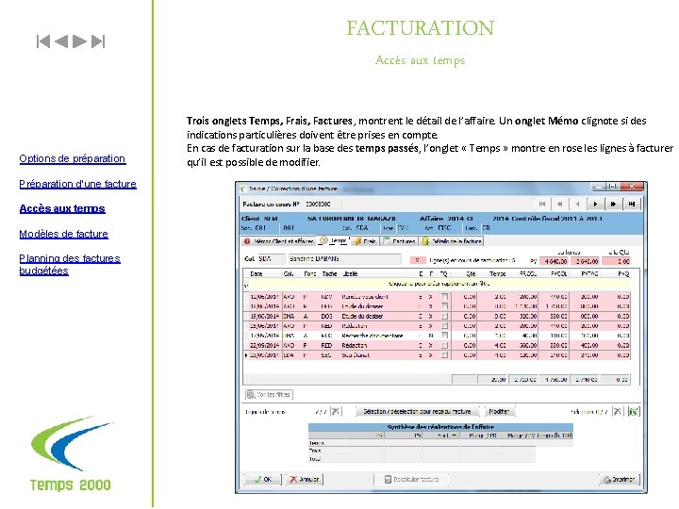Click the Imprimer button

[620, 479]
